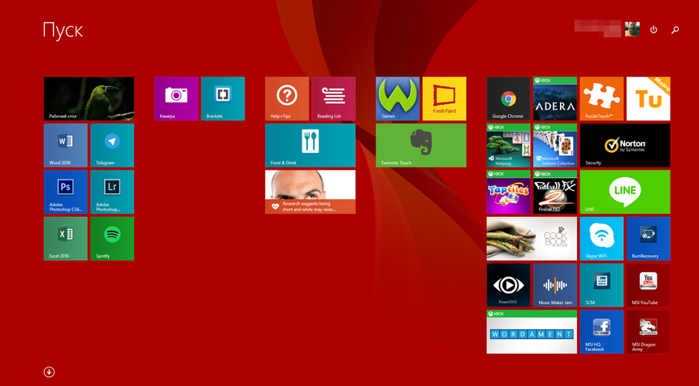Open the Cook Book tile with asparagus
The image size is (699, 386).
tap(532, 238)
